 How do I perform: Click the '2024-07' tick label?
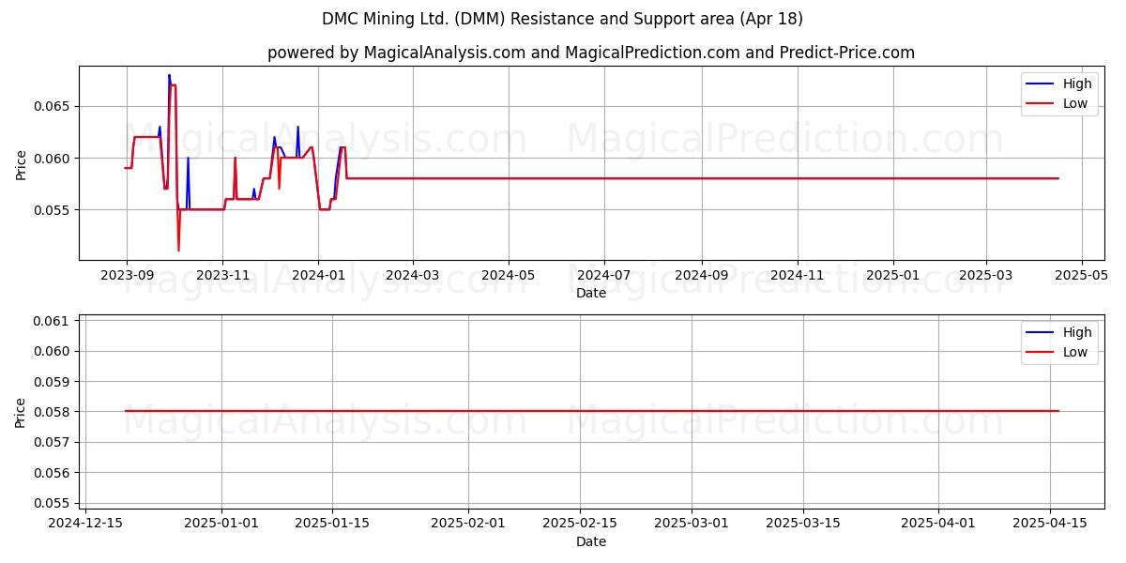pos(603,275)
